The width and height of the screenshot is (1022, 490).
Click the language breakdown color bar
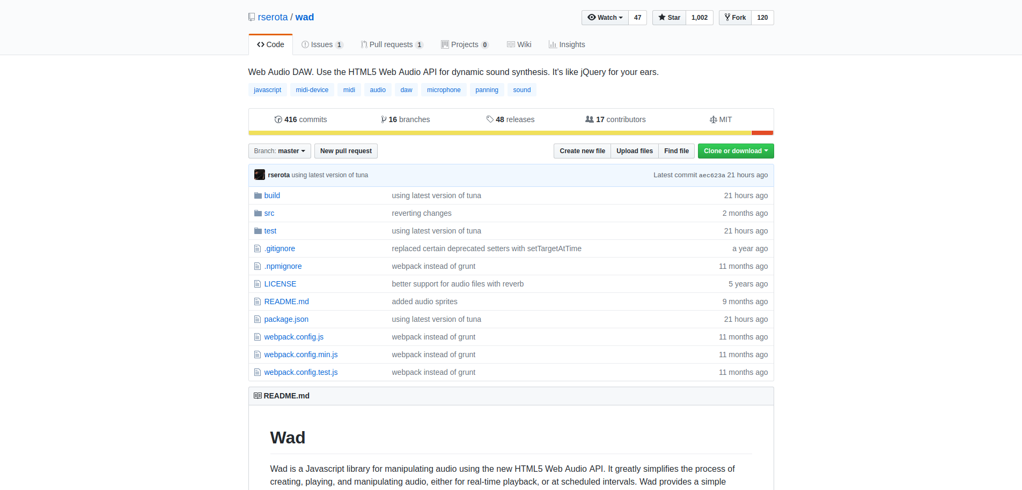(x=499, y=133)
